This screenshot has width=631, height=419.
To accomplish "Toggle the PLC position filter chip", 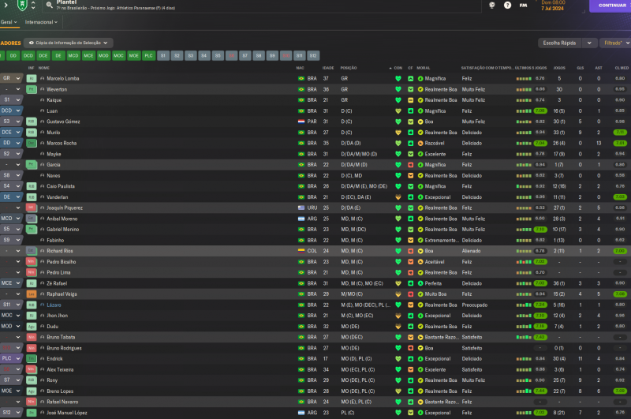I will pyautogui.click(x=148, y=56).
